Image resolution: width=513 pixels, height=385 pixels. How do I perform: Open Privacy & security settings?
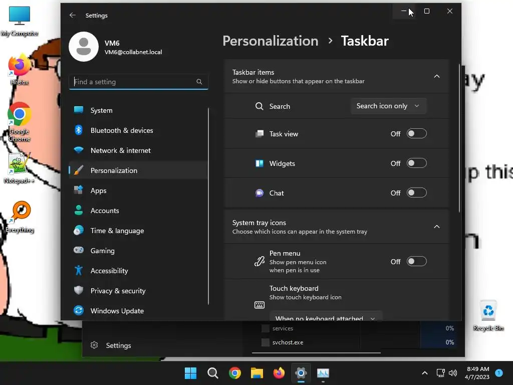[x=138, y=291]
